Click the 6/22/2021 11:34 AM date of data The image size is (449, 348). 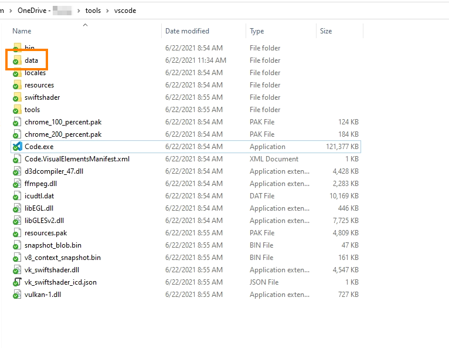point(196,60)
